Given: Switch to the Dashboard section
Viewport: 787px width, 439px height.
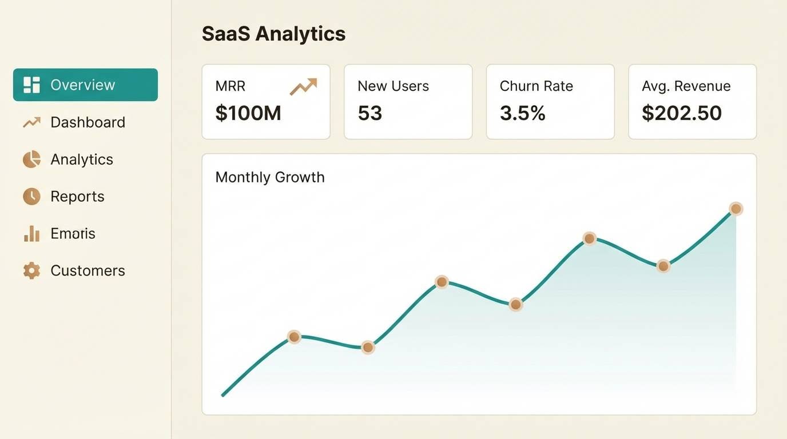Looking at the screenshot, I should (x=88, y=122).
